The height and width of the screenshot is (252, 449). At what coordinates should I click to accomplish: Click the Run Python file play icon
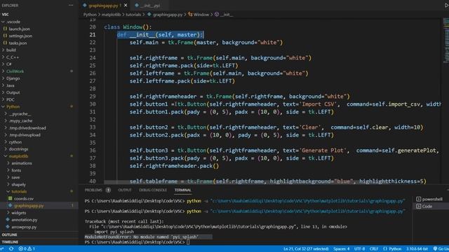446,5
